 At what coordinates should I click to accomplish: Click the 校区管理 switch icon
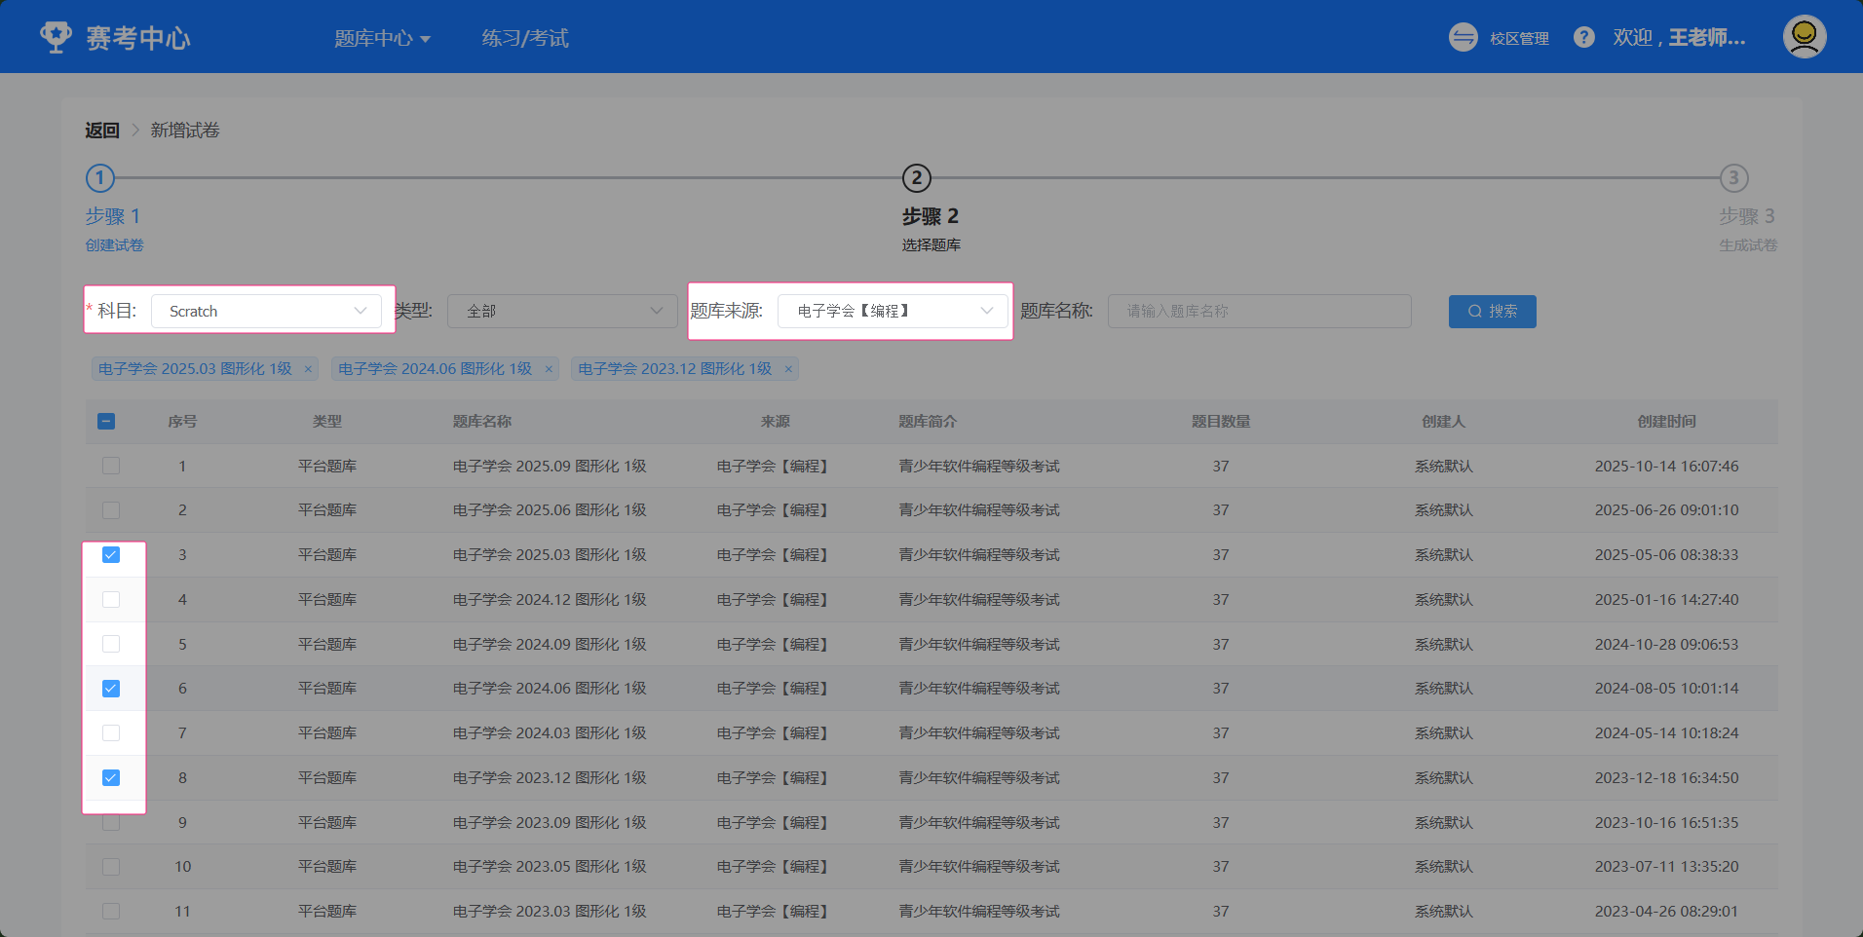click(x=1463, y=37)
